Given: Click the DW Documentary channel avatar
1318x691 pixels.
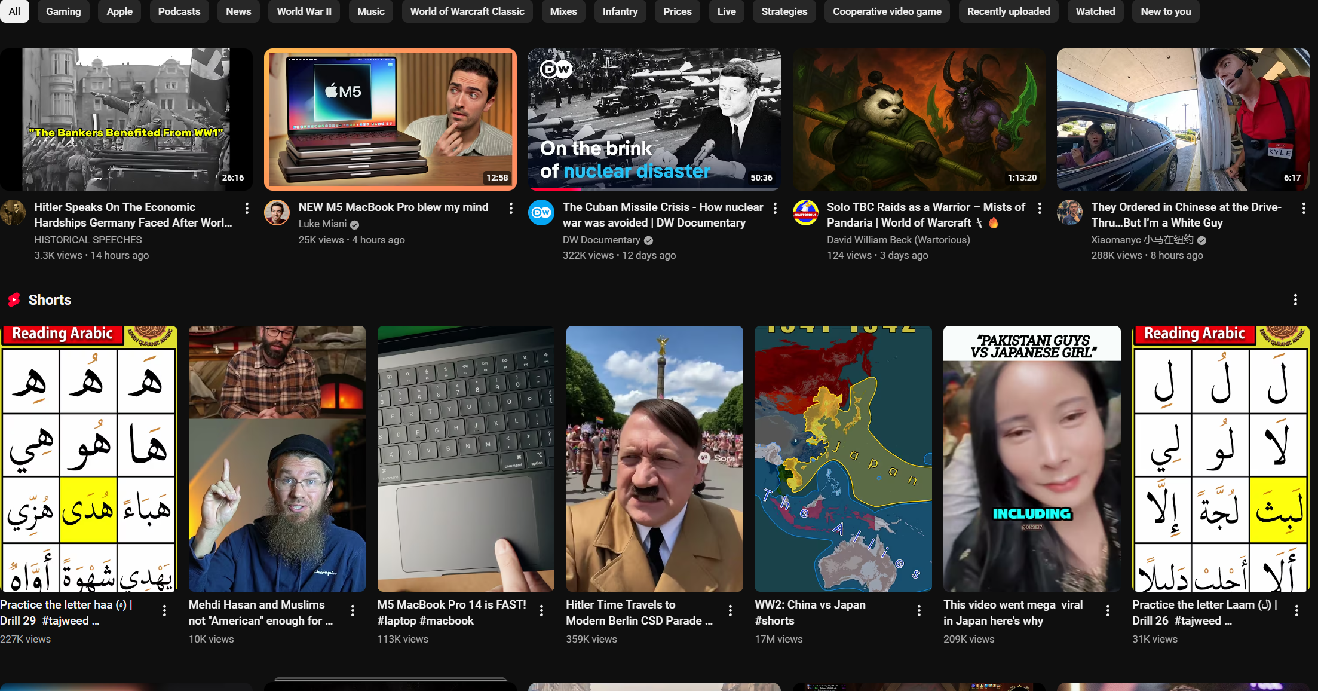Looking at the screenshot, I should click(x=541, y=213).
